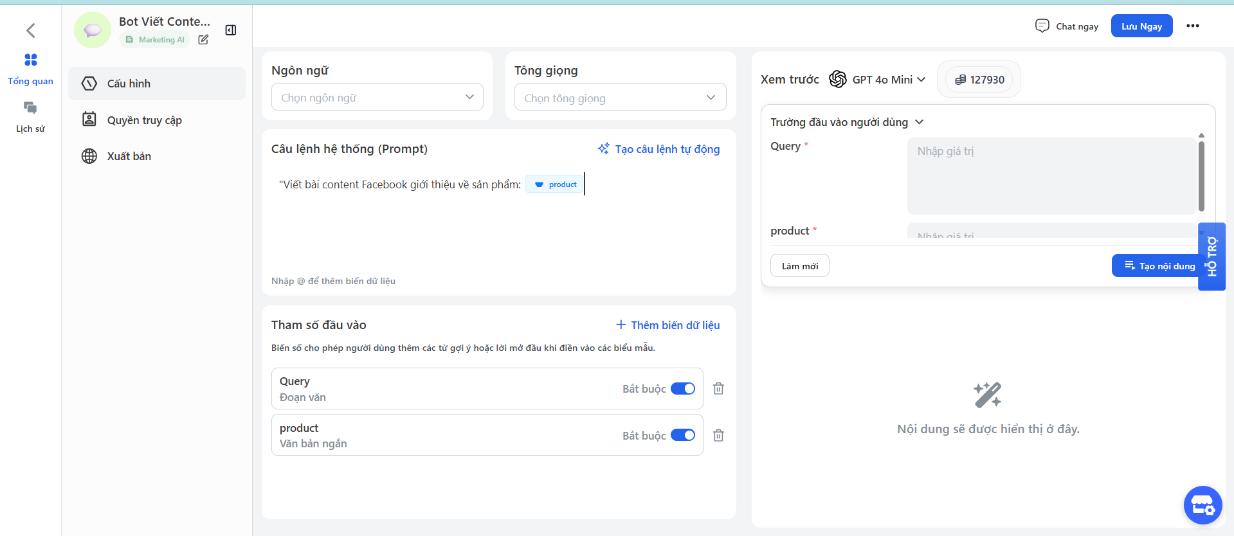This screenshot has width=1234, height=536.
Task: Click the back arrow icon
Action: (x=30, y=30)
